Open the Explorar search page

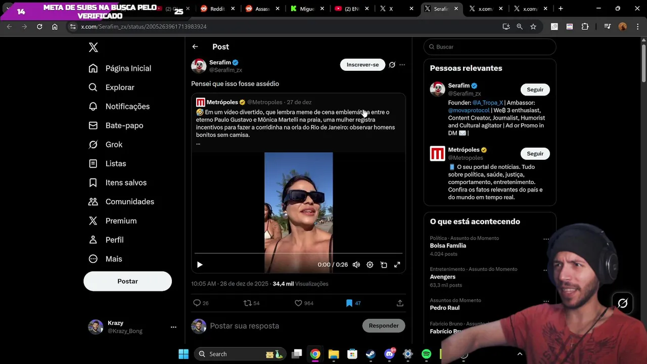(112, 87)
